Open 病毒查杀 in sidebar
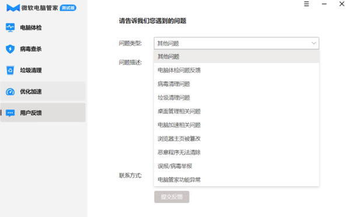Image resolution: width=350 pixels, height=217 pixels. pyautogui.click(x=43, y=49)
